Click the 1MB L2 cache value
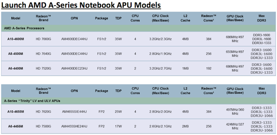This screenshot has height=135, width=277. 185,69
